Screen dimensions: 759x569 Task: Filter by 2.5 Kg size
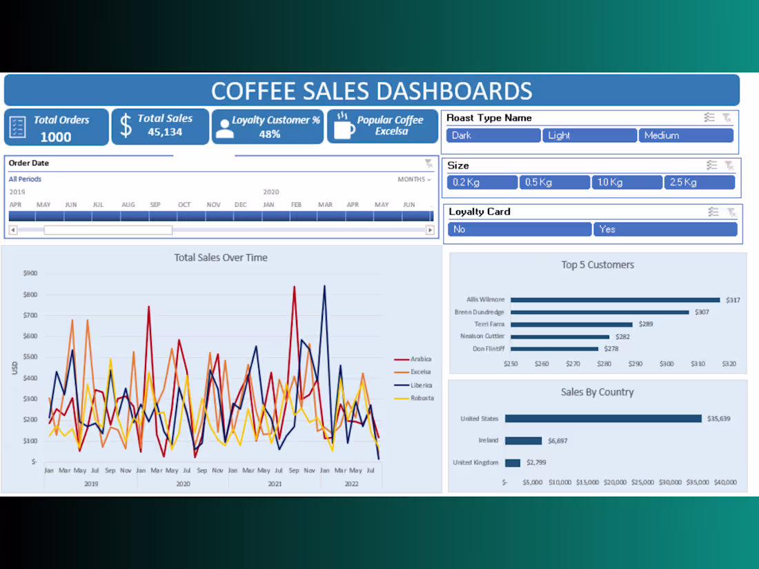700,182
